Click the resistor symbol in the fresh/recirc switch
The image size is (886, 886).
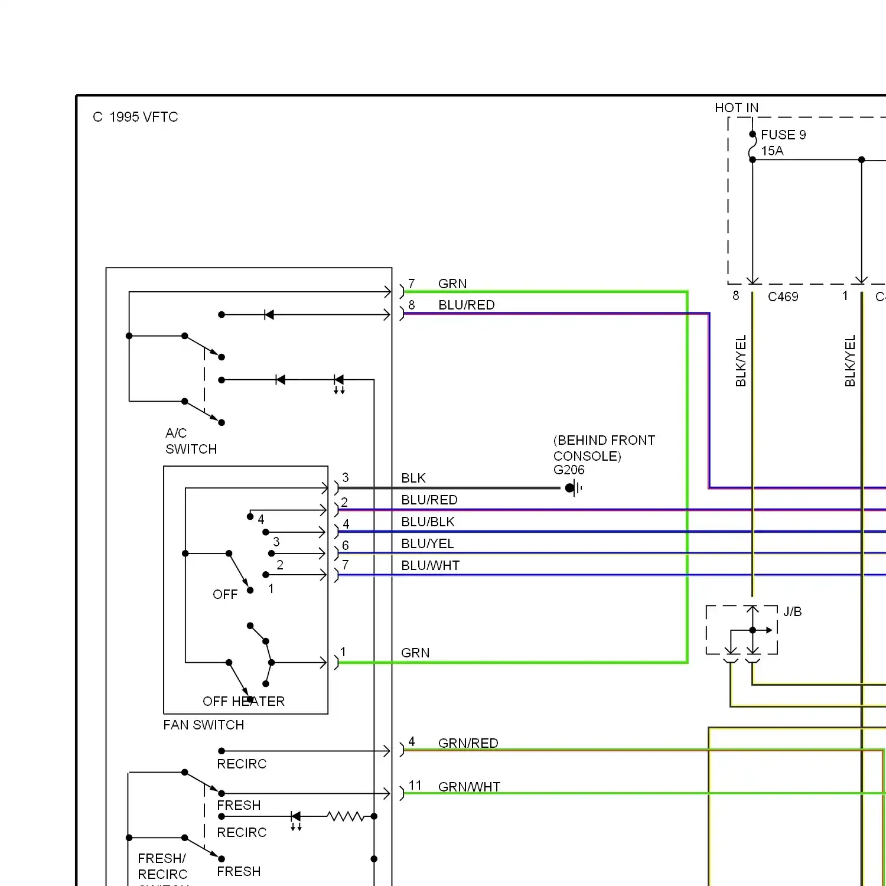click(346, 816)
